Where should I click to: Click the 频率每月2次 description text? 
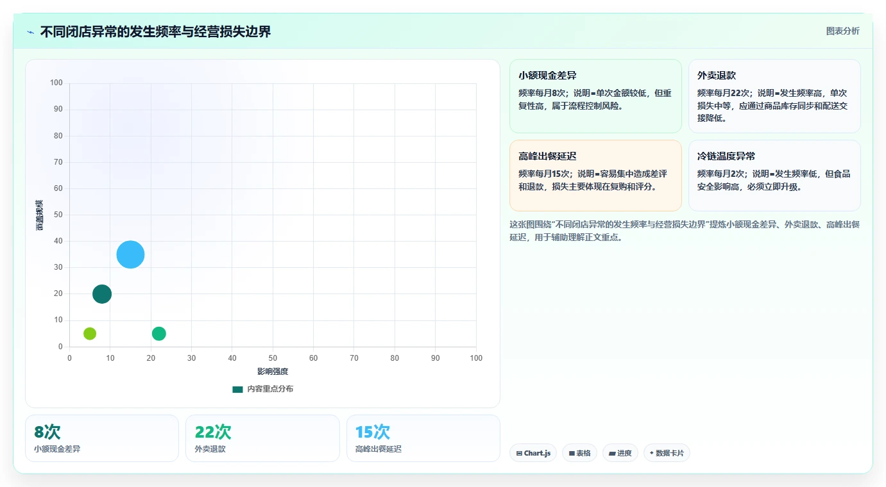[774, 180]
